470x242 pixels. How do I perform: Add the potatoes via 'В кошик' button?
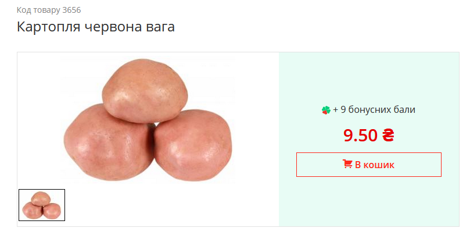click(369, 165)
